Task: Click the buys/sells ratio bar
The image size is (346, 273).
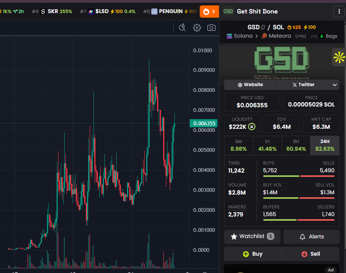Action: click(x=299, y=176)
